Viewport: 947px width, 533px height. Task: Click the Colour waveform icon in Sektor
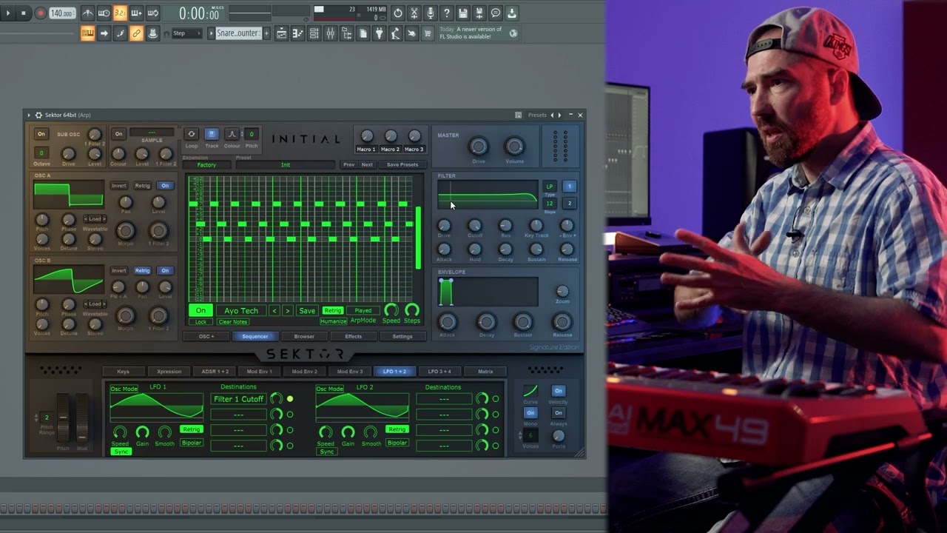(232, 134)
